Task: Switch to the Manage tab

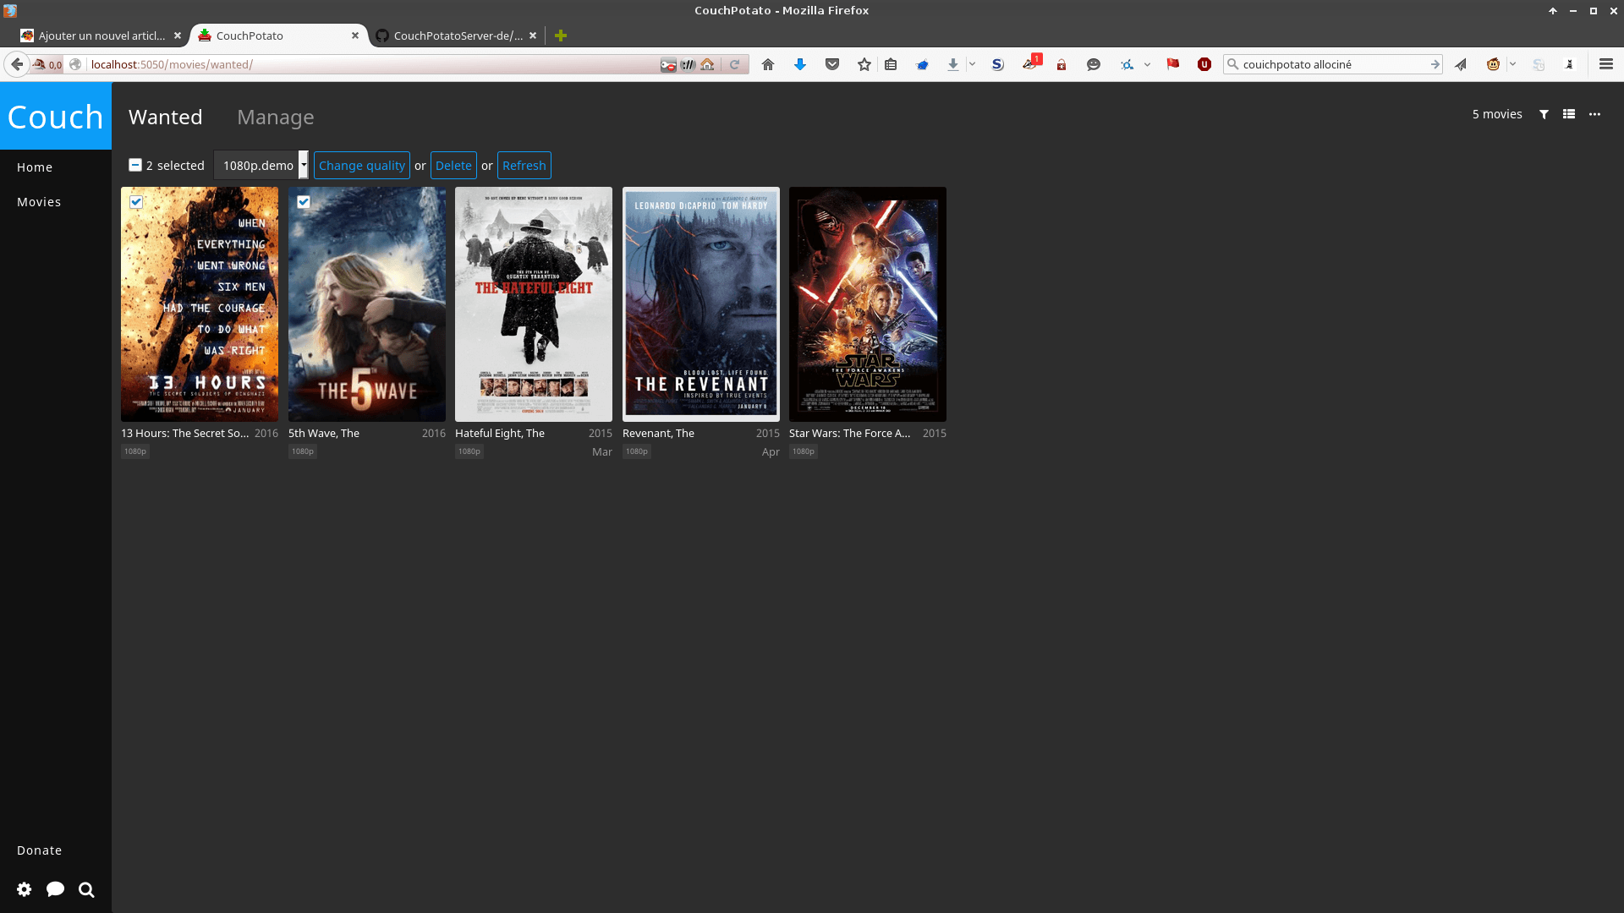Action: 276,117
